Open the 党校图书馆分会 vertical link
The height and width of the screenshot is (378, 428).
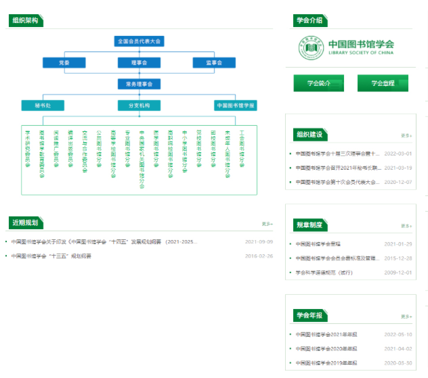[199, 149]
